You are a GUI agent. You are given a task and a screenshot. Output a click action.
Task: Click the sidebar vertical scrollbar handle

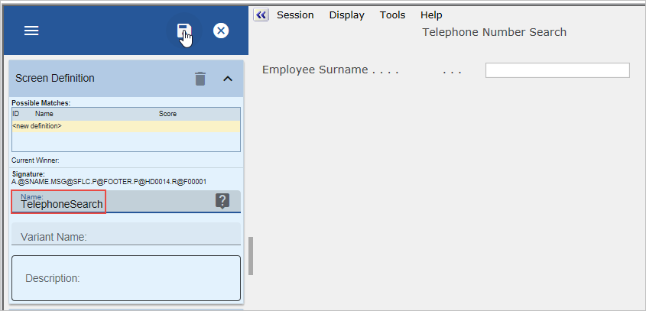(x=251, y=255)
